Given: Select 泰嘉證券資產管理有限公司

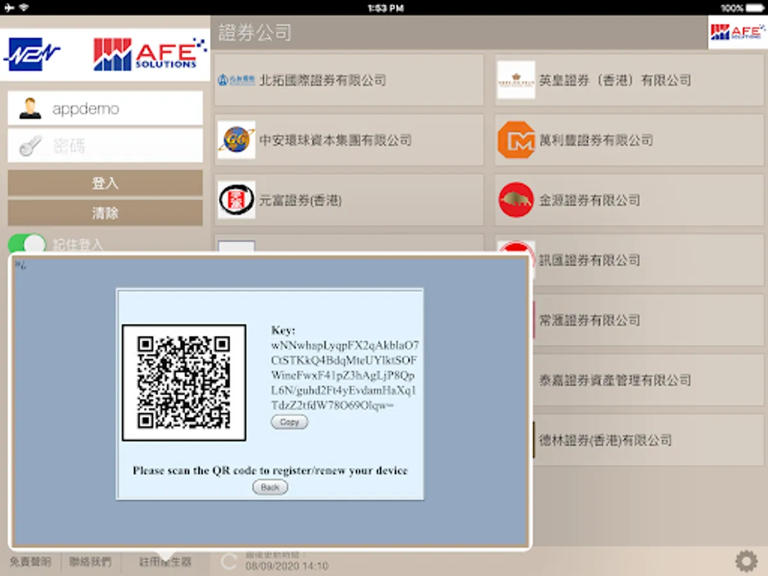Looking at the screenshot, I should (648, 380).
